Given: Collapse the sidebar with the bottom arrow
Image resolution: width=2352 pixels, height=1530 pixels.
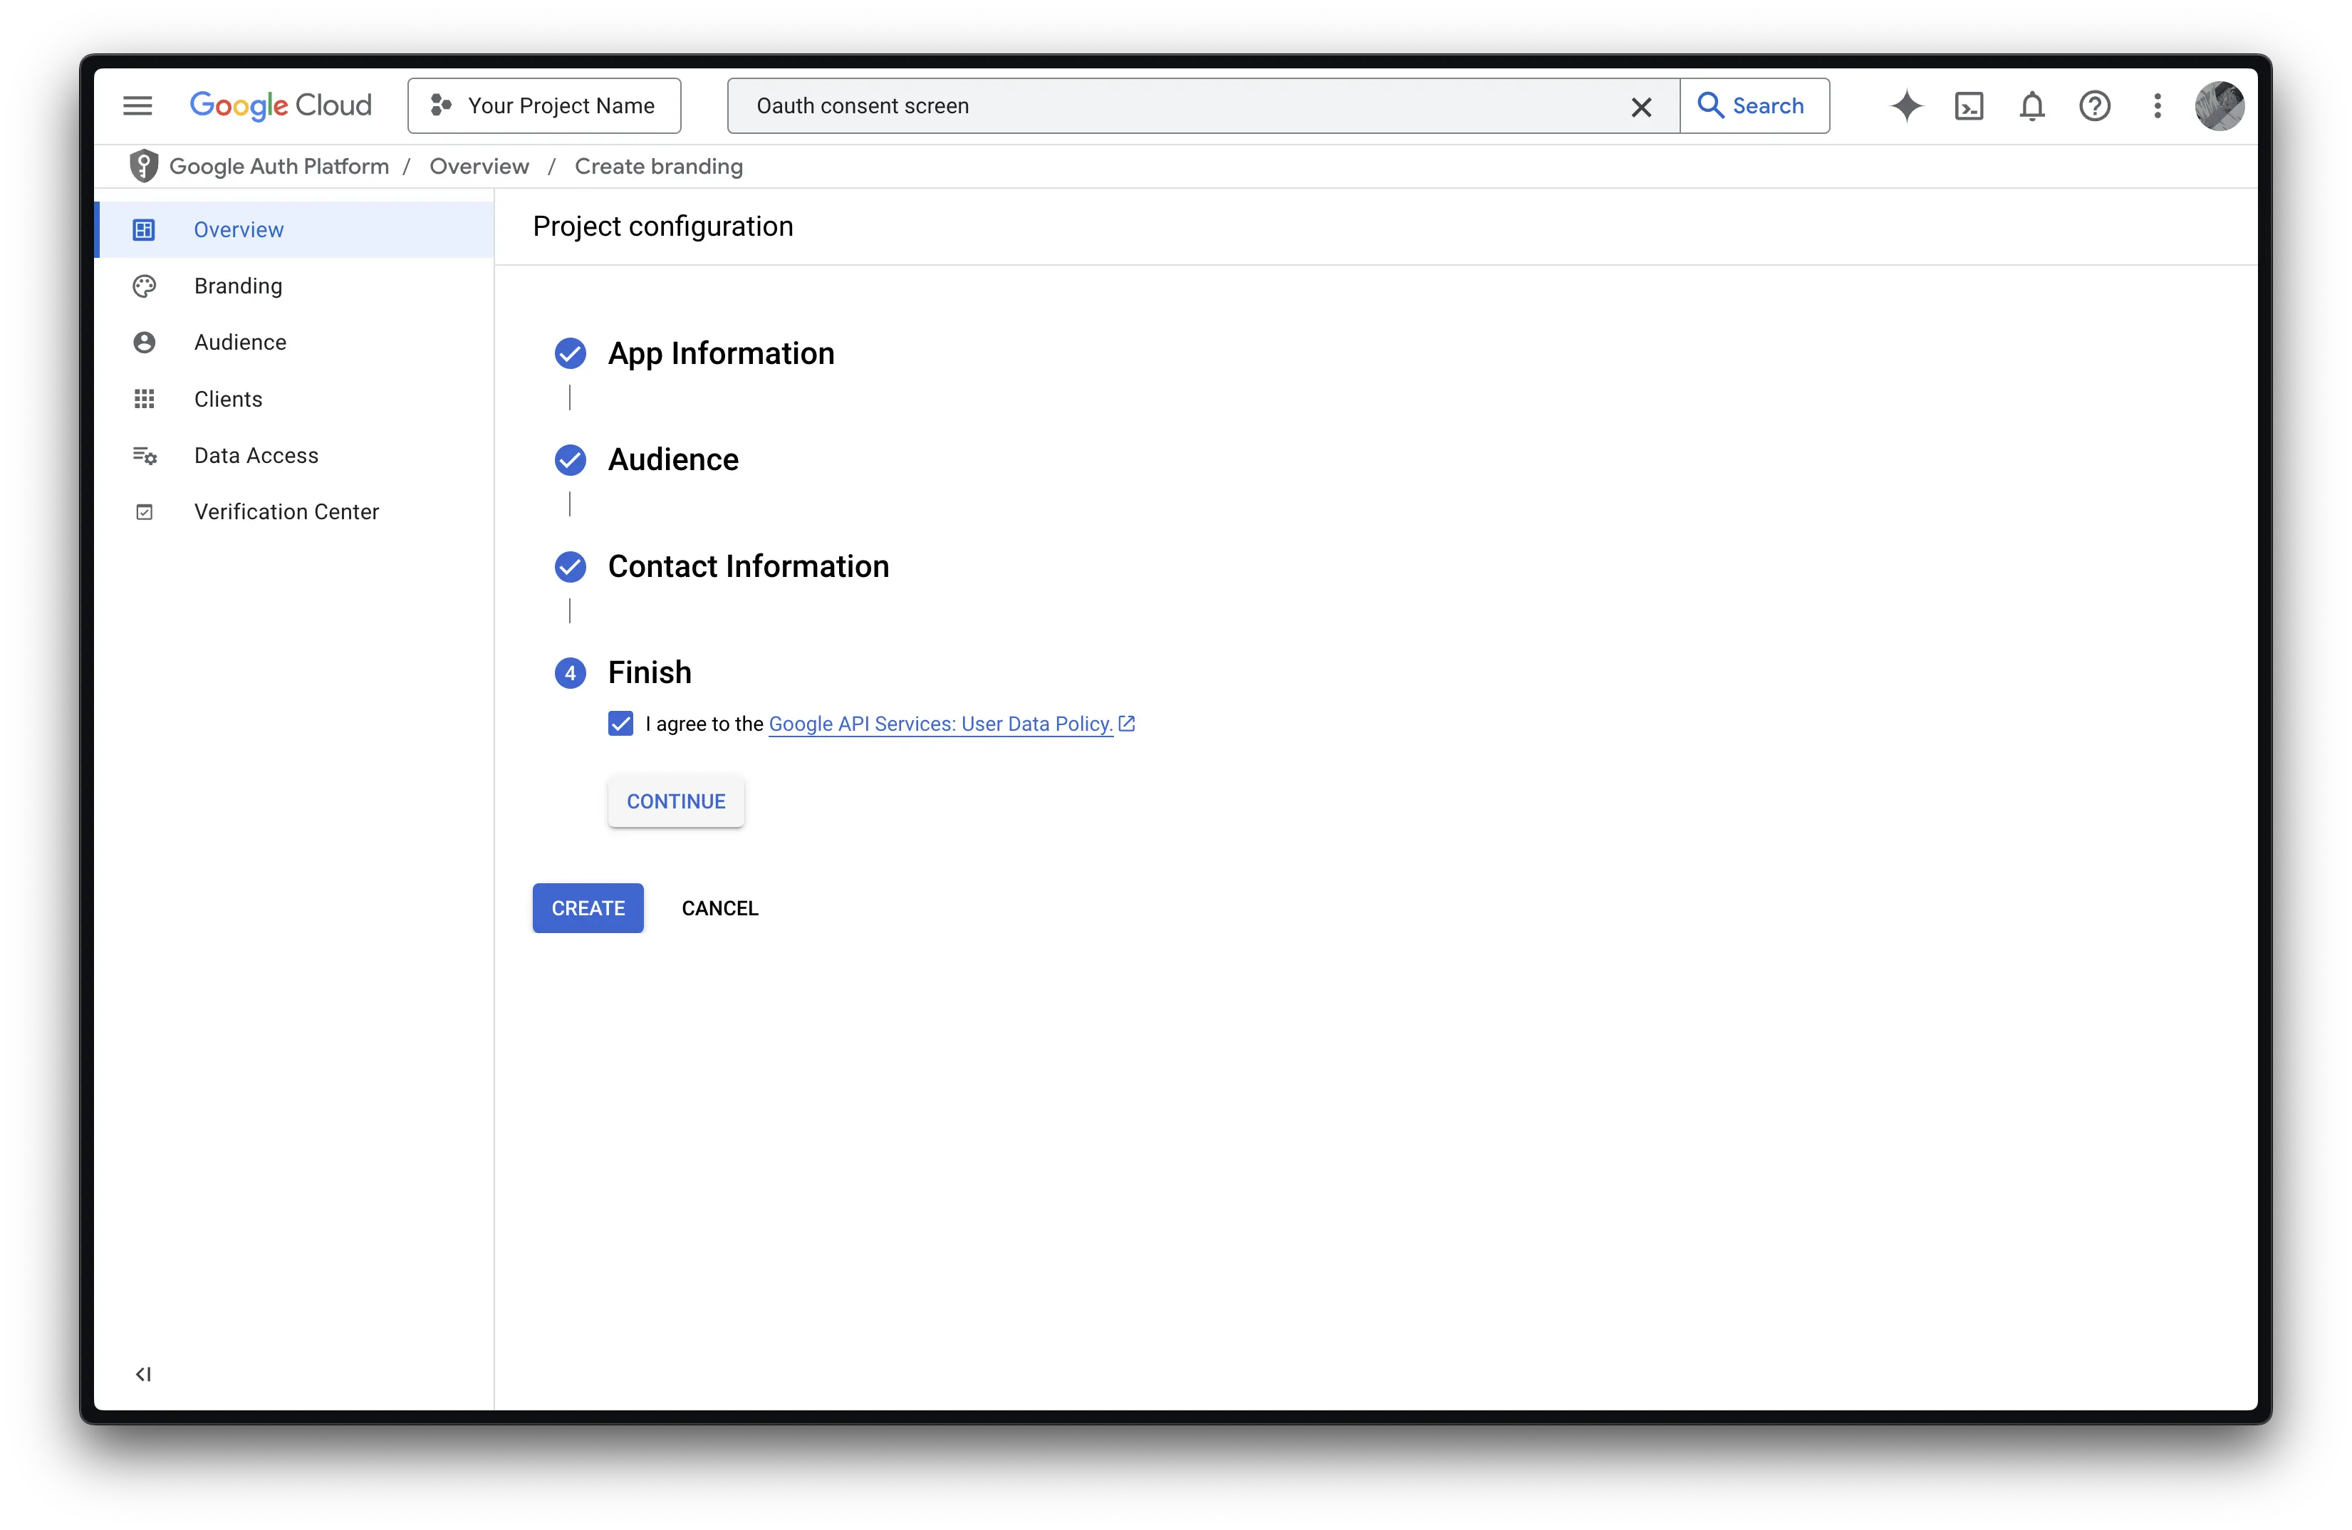Looking at the screenshot, I should (x=143, y=1374).
